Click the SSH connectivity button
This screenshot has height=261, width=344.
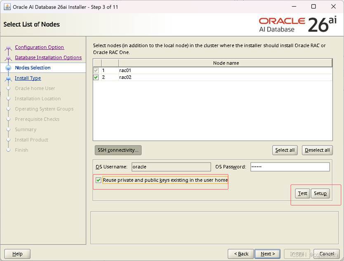[x=118, y=150]
